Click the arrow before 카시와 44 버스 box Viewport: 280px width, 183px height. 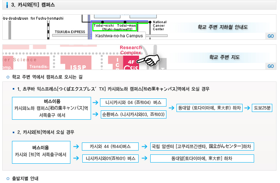(76, 147)
